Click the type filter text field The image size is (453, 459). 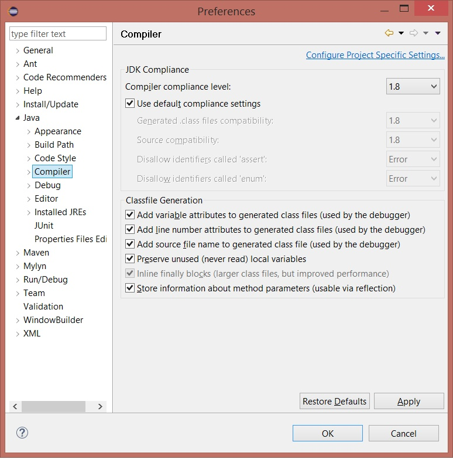tap(58, 33)
